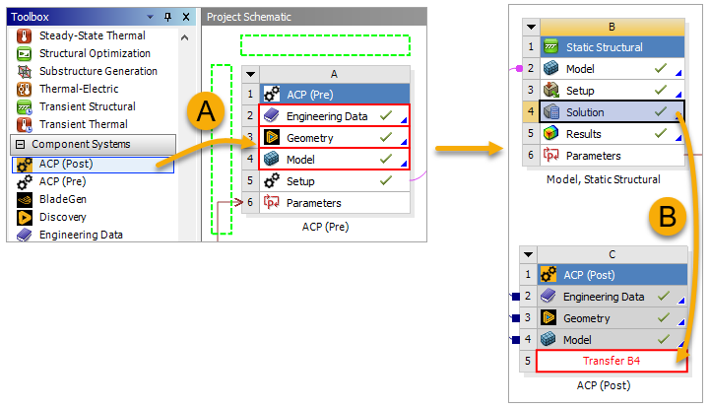Click the Transient Thermal icon
Image resolution: width=710 pixels, height=408 pixels.
click(24, 124)
